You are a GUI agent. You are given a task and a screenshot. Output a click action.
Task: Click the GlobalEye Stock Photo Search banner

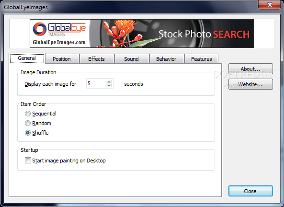[142, 34]
